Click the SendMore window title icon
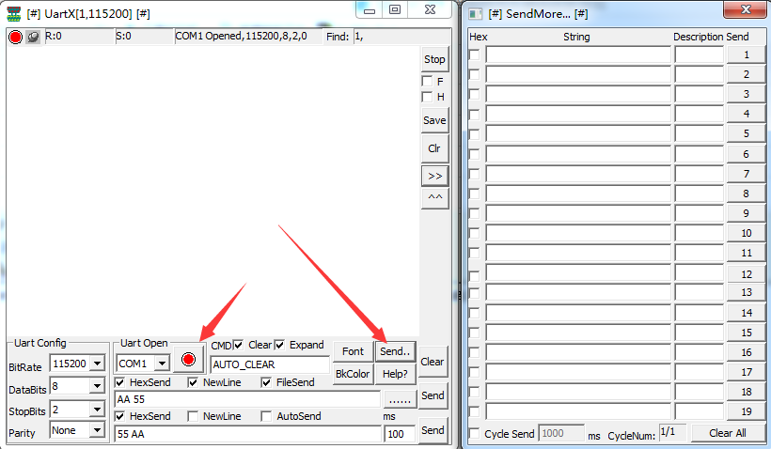 coord(476,14)
